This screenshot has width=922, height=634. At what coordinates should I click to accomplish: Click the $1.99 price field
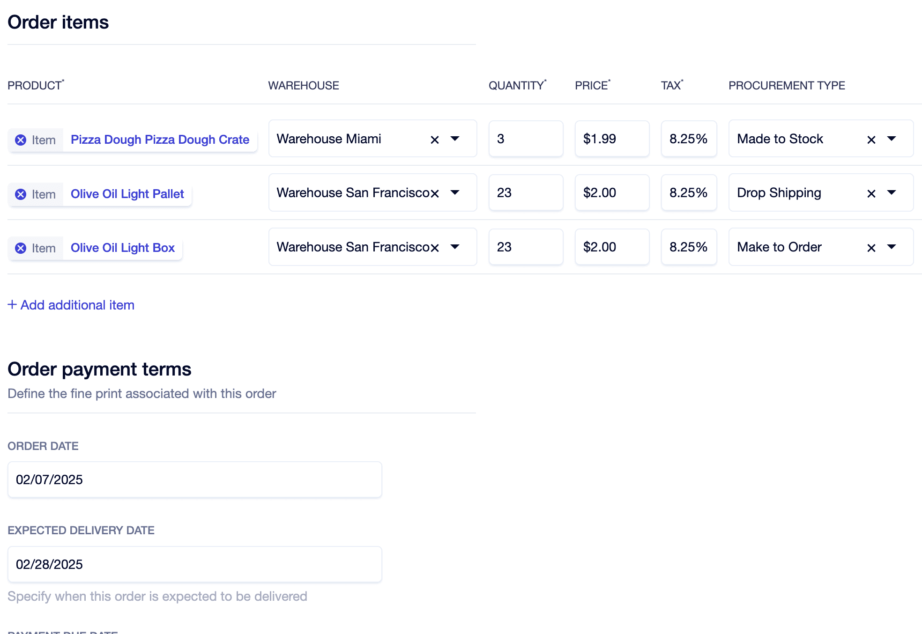pos(611,139)
